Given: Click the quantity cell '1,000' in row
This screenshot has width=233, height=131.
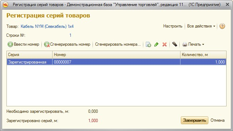Looking at the screenshot, I should [x=203, y=62].
